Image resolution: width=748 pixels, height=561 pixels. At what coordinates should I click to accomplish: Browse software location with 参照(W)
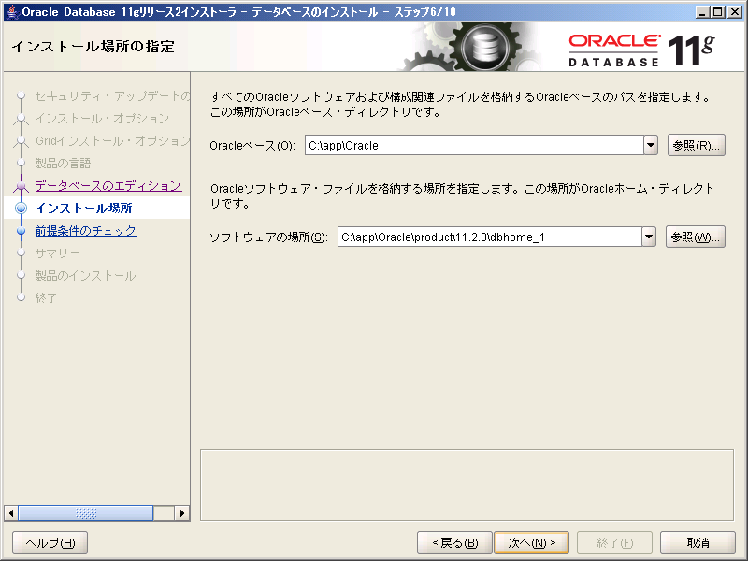tap(696, 237)
